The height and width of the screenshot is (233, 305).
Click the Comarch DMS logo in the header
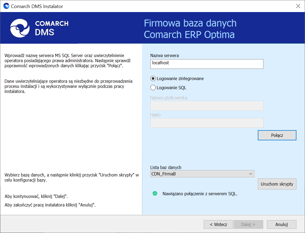(x=39, y=28)
